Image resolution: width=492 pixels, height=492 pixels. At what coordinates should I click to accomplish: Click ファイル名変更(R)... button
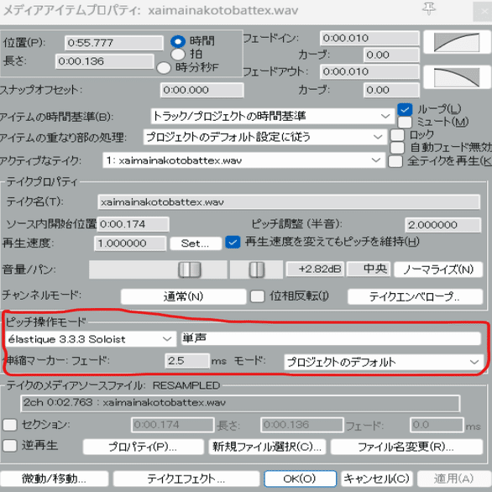click(x=406, y=447)
